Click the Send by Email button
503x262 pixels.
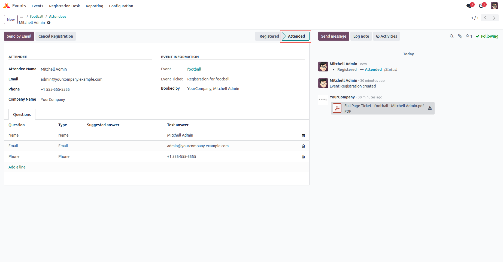pos(19,36)
